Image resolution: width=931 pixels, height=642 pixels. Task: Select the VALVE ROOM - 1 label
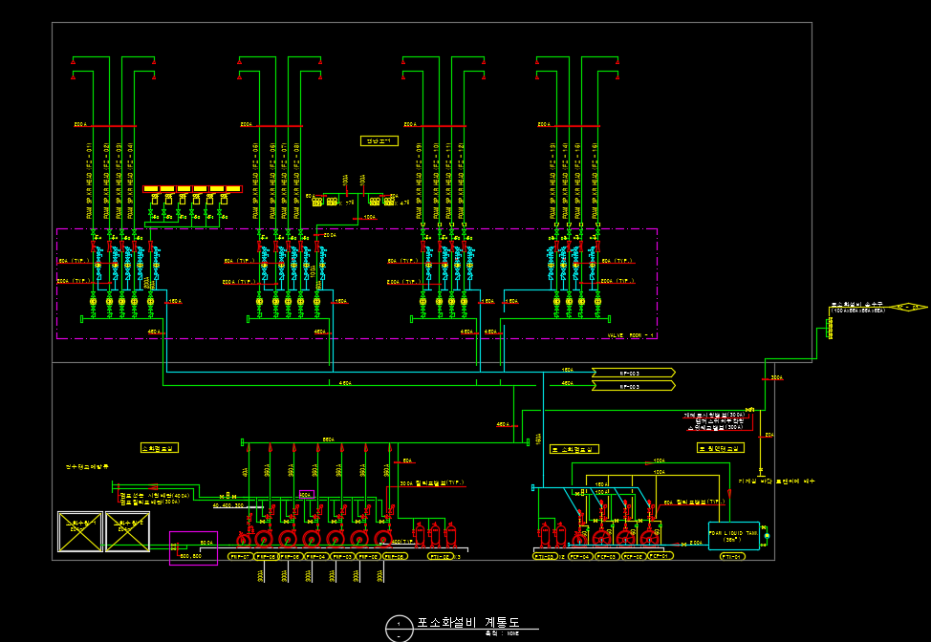630,335
